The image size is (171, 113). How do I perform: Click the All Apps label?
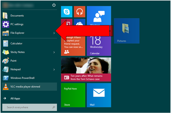[x=15, y=98]
